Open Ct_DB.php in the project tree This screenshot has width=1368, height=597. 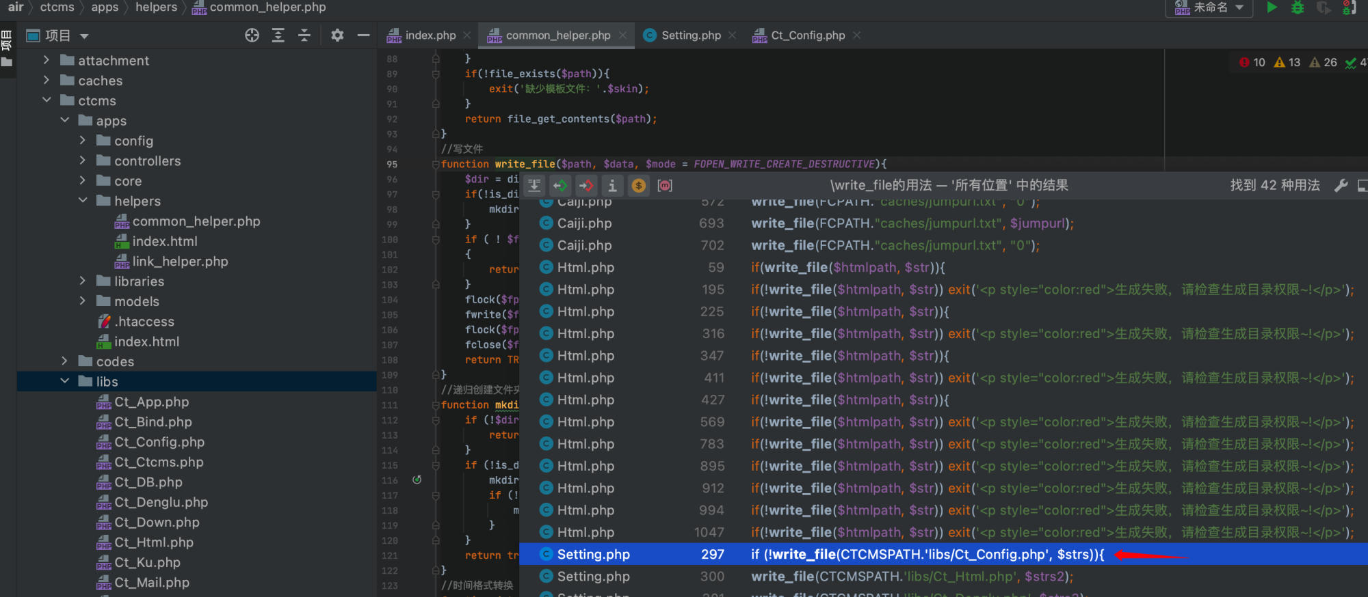[x=148, y=482]
